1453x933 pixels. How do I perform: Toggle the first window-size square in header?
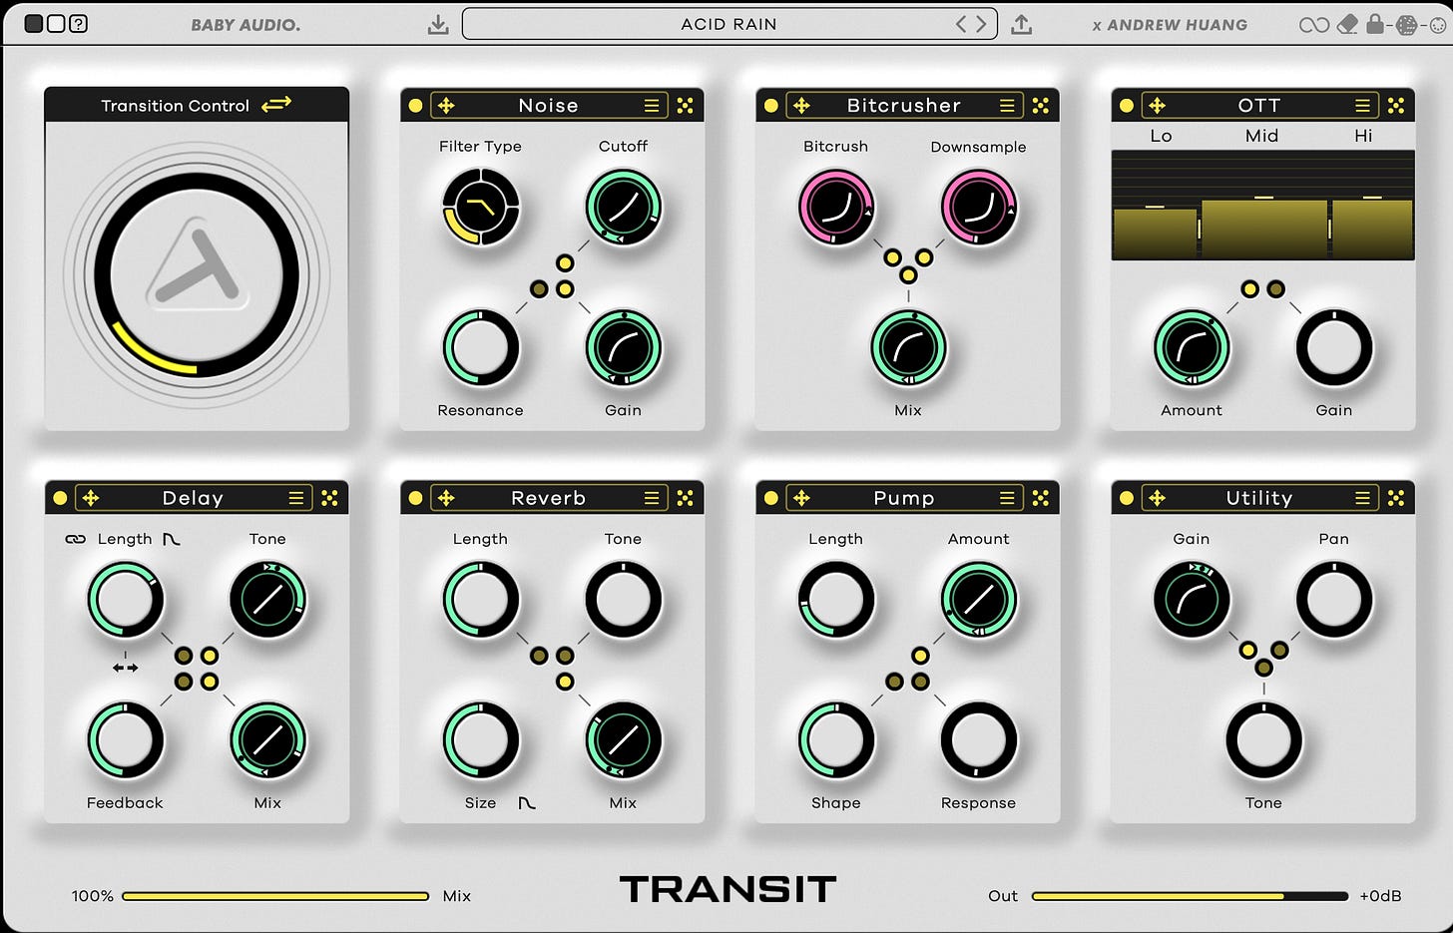[x=34, y=24]
